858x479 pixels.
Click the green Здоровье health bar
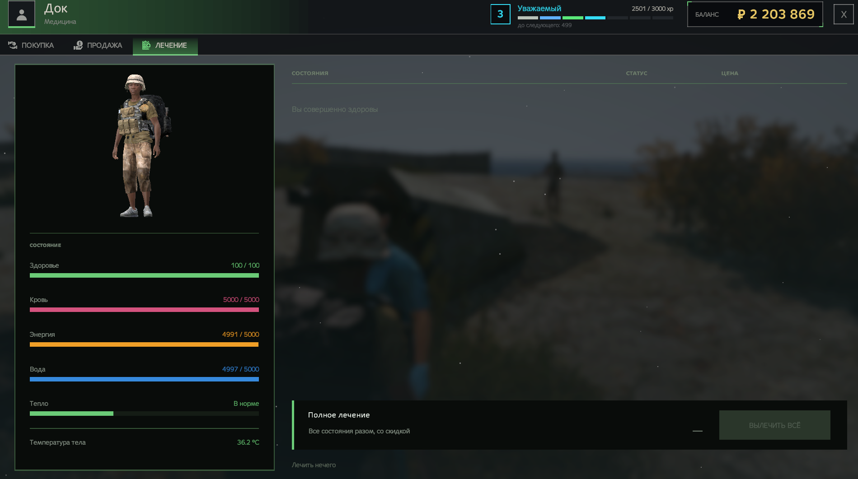point(144,275)
